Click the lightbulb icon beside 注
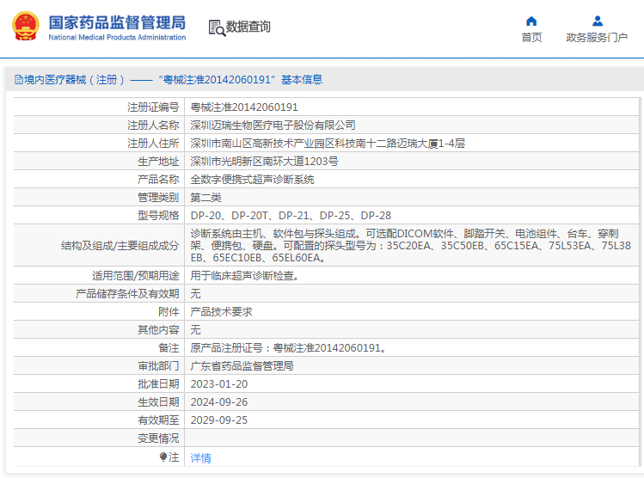Viewport: 644px width, 478px height. 163,457
